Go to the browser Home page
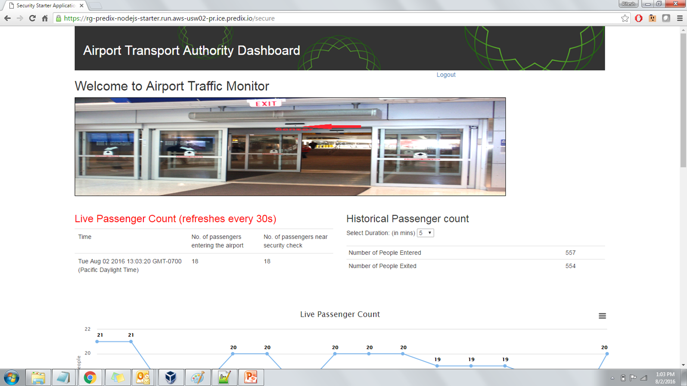687x386 pixels. pyautogui.click(x=45, y=19)
